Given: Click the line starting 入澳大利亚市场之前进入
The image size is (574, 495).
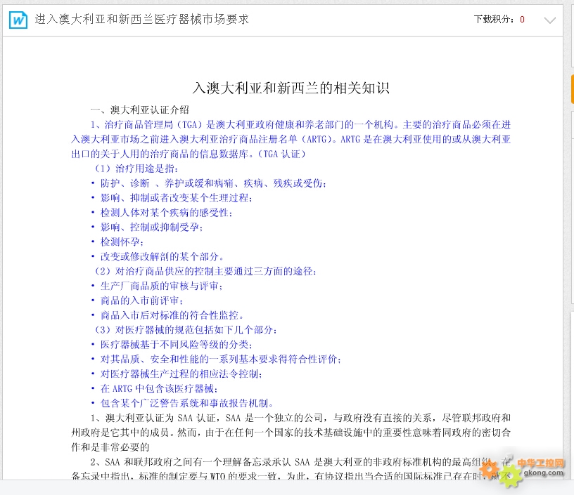Looking at the screenshot, I should click(x=291, y=139).
